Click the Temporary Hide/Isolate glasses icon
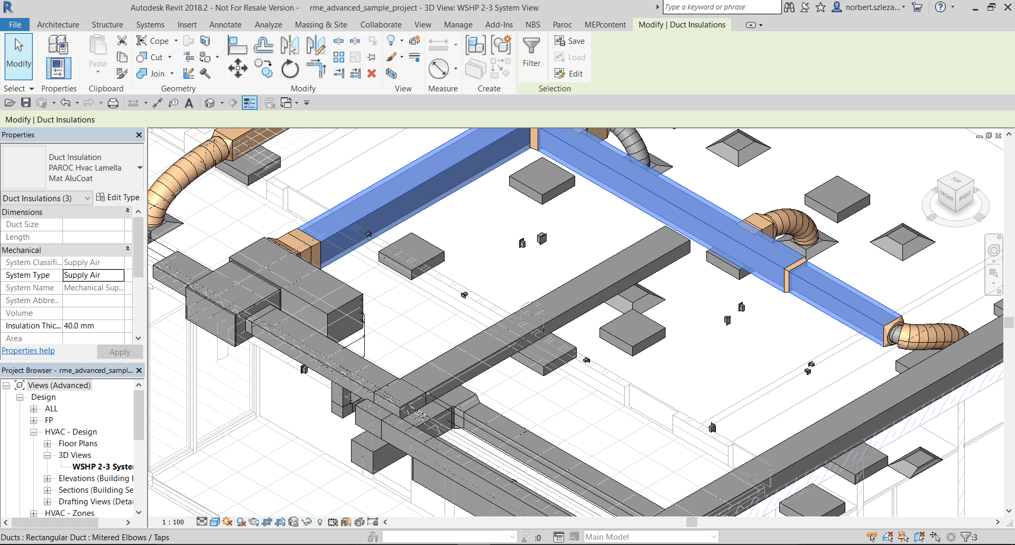This screenshot has width=1015, height=545. coord(307,522)
